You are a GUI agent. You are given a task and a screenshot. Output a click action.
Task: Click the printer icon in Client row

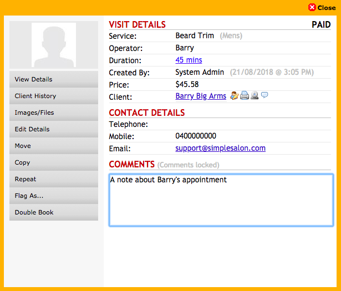tap(245, 95)
